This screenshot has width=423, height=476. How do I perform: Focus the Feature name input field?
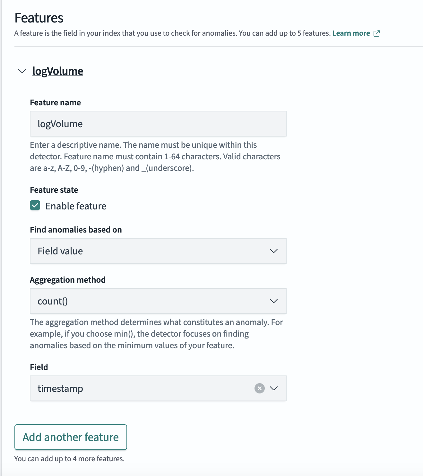pos(158,124)
